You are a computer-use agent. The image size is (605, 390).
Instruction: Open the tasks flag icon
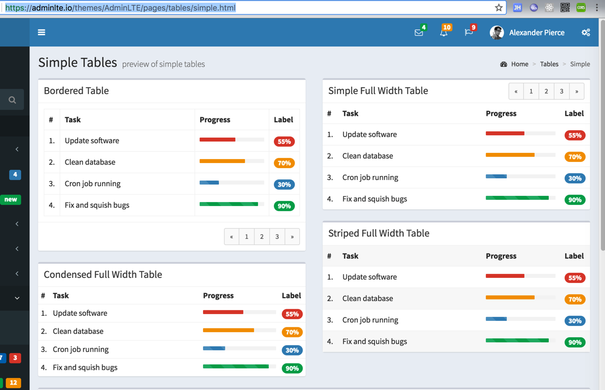click(x=469, y=33)
